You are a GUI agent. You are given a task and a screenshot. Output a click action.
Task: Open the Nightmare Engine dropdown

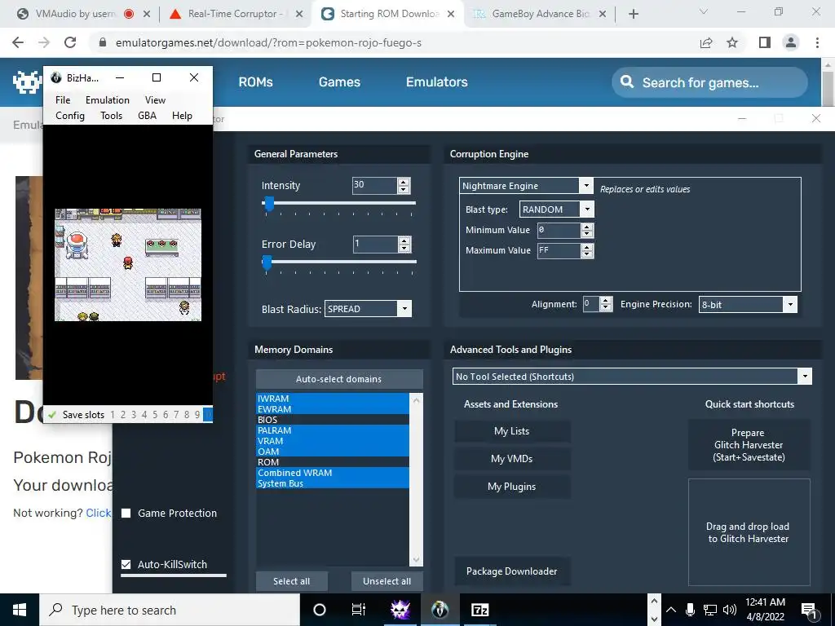pos(585,185)
